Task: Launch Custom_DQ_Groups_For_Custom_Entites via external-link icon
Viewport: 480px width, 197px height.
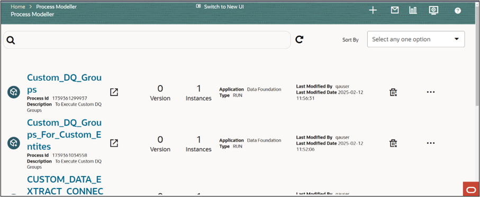Action: click(x=114, y=143)
